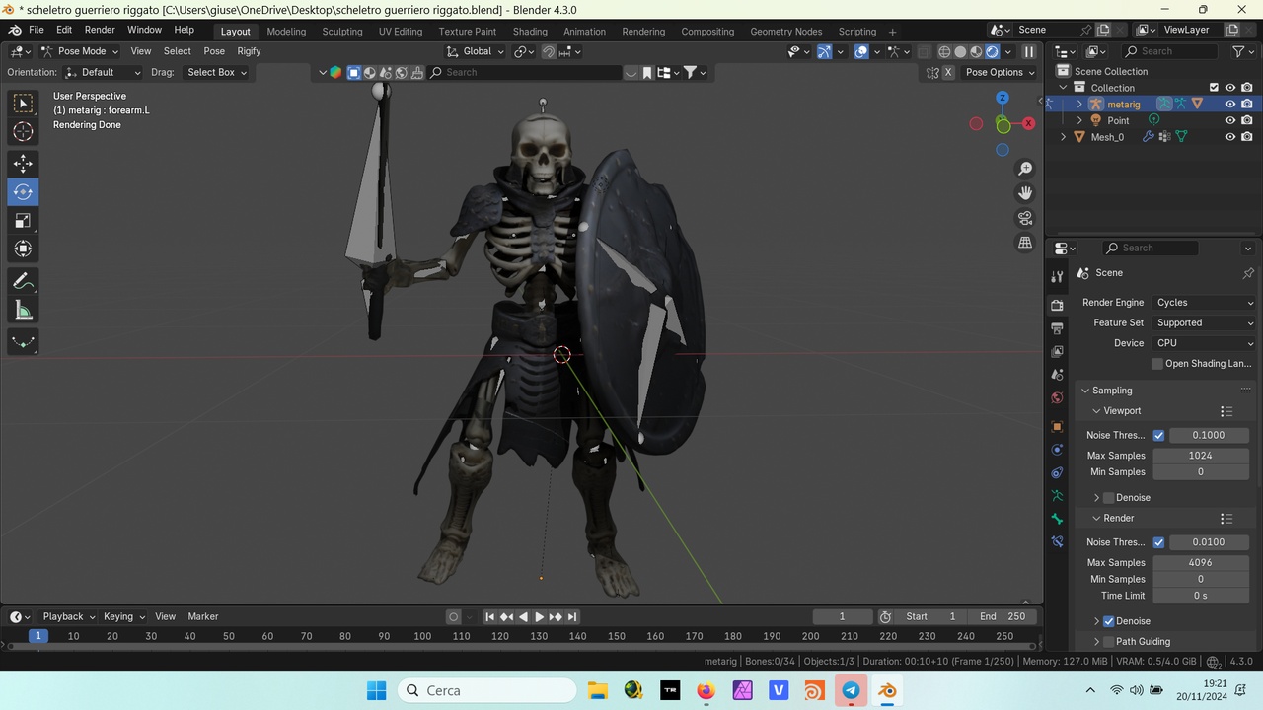
Task: Activate the Move tool
Action: [23, 164]
